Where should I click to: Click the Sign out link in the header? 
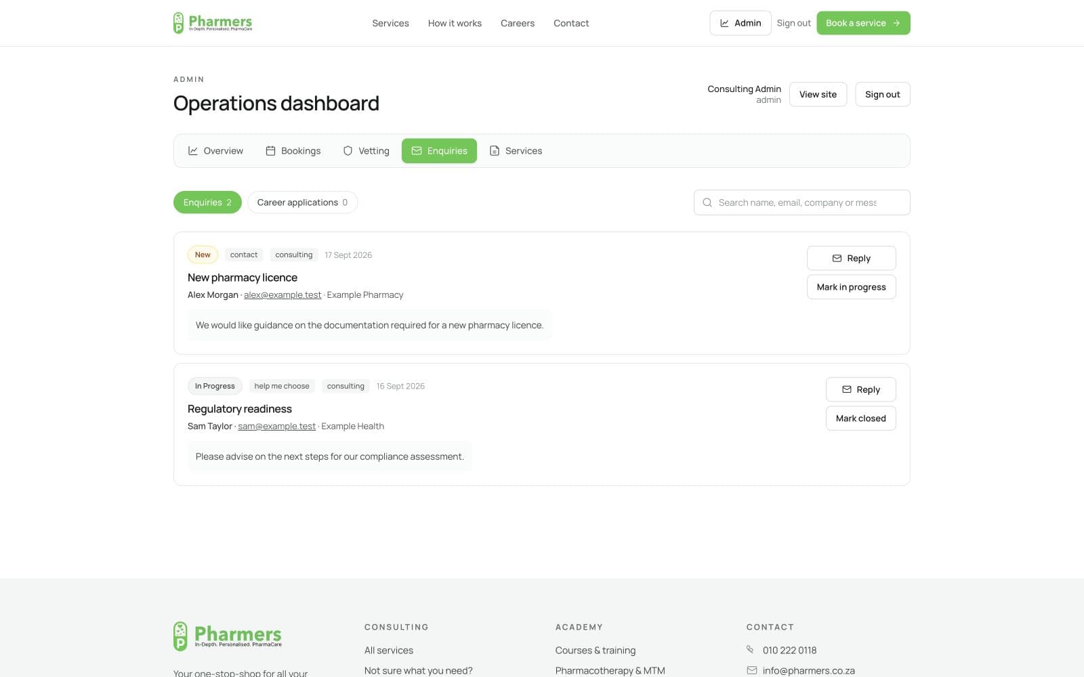coord(793,23)
